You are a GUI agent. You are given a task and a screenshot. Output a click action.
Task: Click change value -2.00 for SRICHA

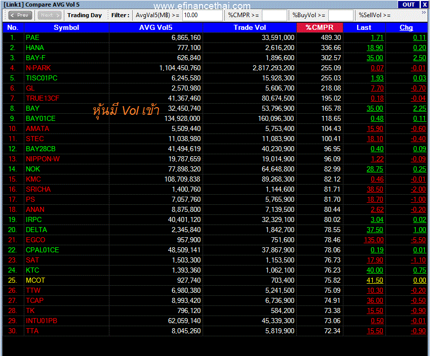[x=418, y=190]
